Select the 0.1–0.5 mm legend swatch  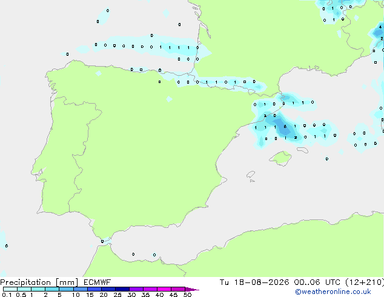tap(10, 289)
